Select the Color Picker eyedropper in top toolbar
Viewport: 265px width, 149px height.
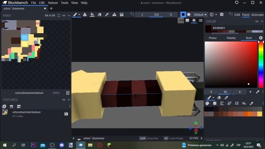[107, 15]
